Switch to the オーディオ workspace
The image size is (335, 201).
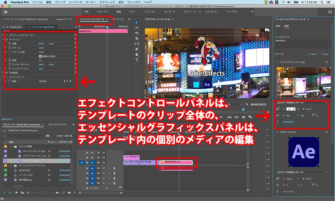[x=170, y=12]
